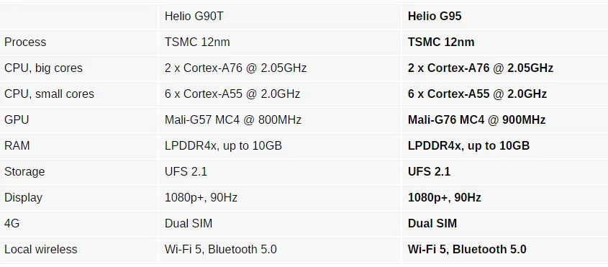Select the Storage row label
The image size is (608, 267).
24,171
